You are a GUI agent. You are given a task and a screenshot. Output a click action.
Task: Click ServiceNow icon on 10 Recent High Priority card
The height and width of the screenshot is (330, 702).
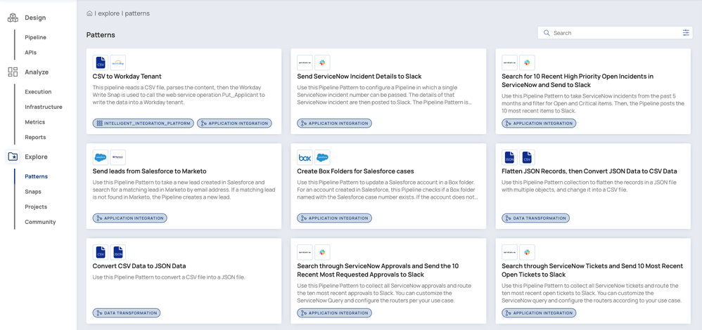click(x=509, y=63)
